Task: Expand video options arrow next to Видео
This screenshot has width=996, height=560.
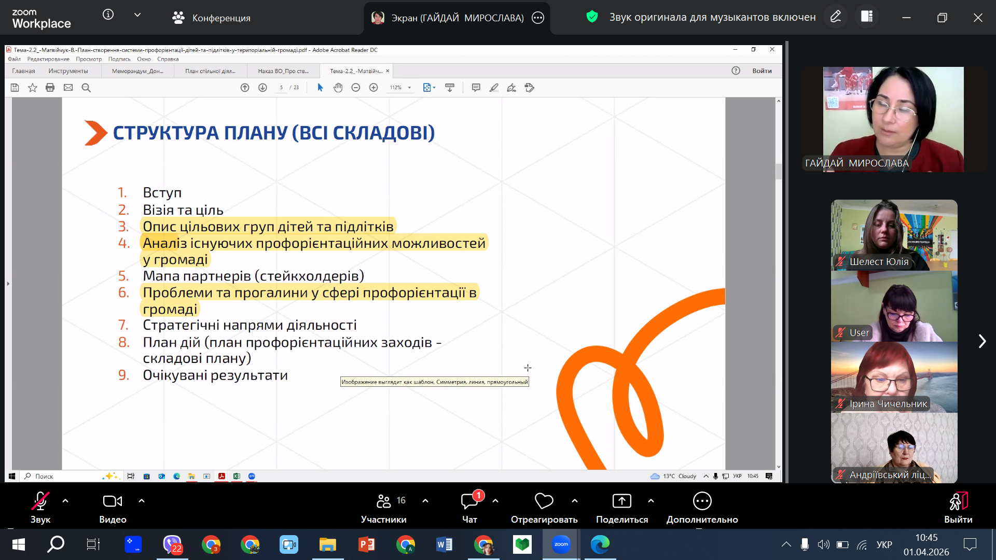Action: tap(142, 501)
